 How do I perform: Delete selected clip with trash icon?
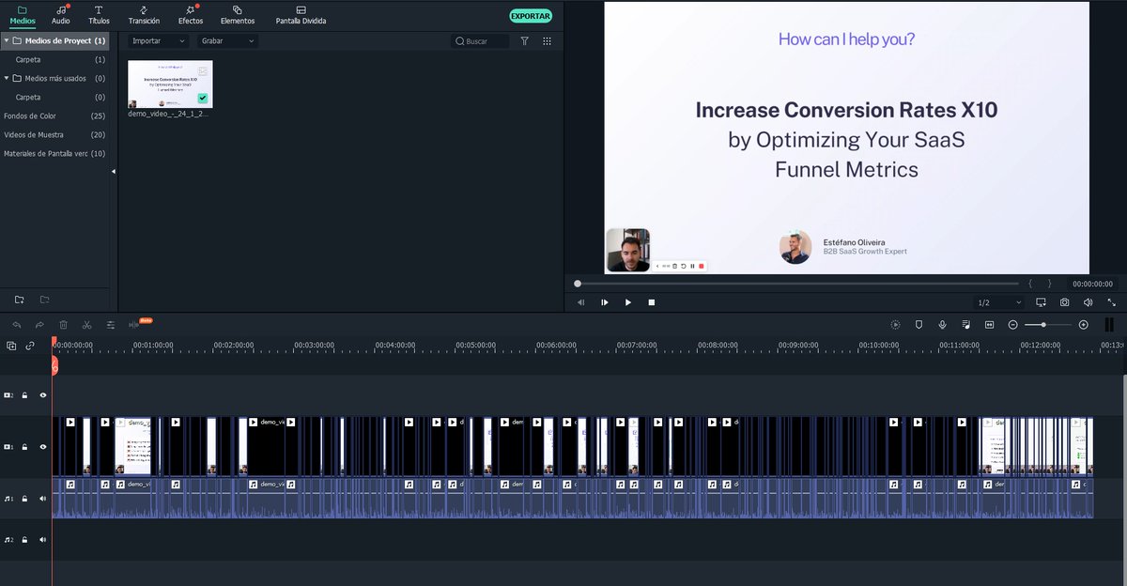(x=63, y=325)
